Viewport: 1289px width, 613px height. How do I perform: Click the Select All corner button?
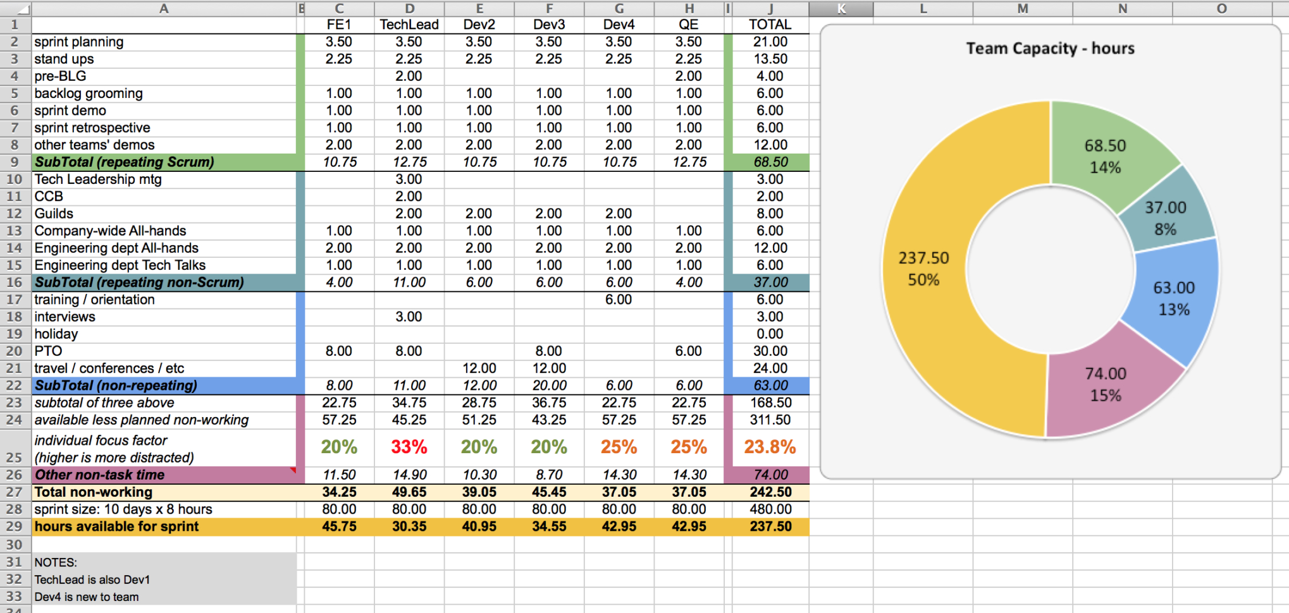pos(14,9)
